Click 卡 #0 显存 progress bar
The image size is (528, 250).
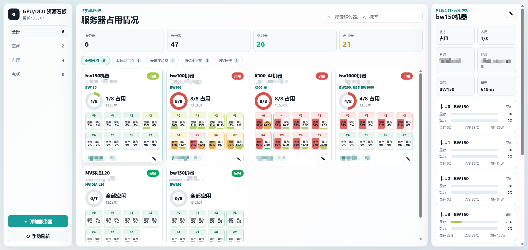click(474, 114)
